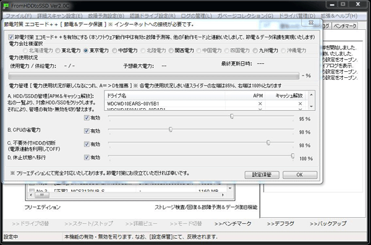
Task: Click the power usage progress bar
Action: point(154,75)
